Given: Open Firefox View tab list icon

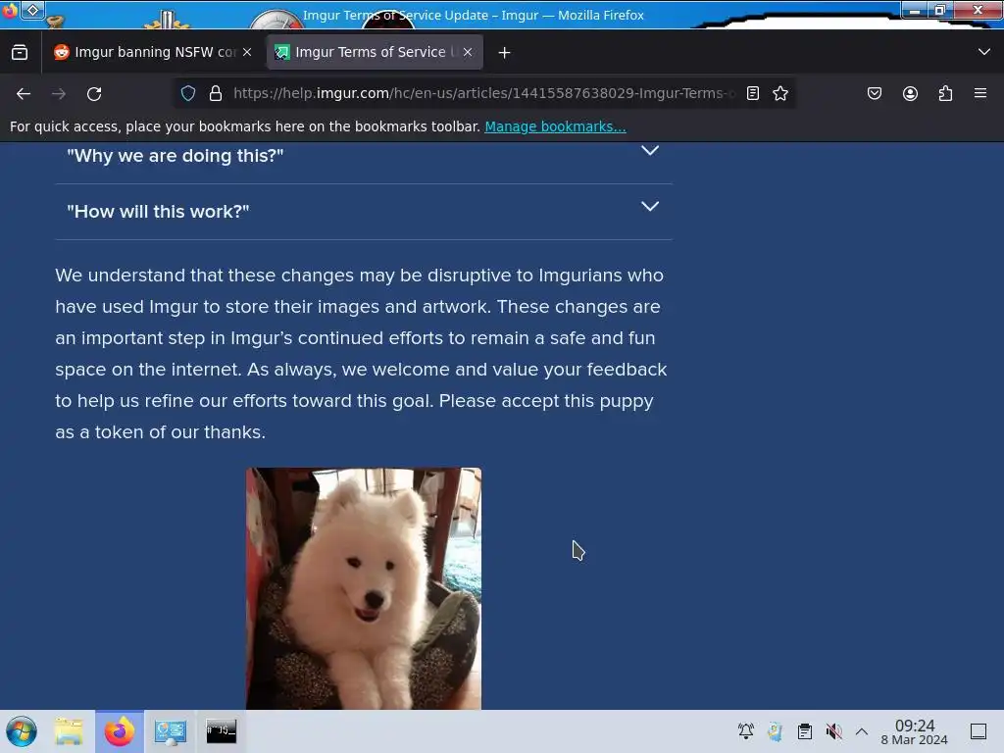Looking at the screenshot, I should (x=20, y=52).
